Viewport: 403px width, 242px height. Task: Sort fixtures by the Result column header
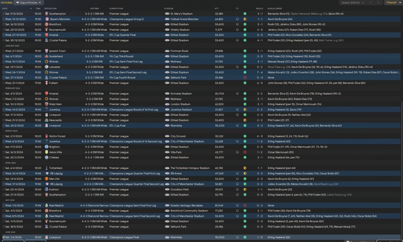260,8
